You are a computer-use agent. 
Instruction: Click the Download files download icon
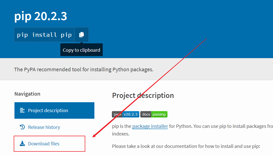click(22, 144)
